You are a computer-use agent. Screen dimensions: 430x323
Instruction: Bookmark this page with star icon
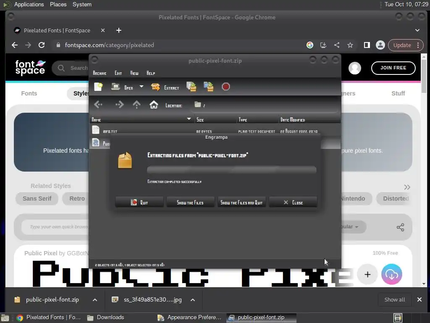tap(350, 45)
